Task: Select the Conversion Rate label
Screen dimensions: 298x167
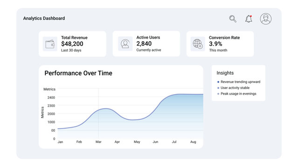Action: 224,38
